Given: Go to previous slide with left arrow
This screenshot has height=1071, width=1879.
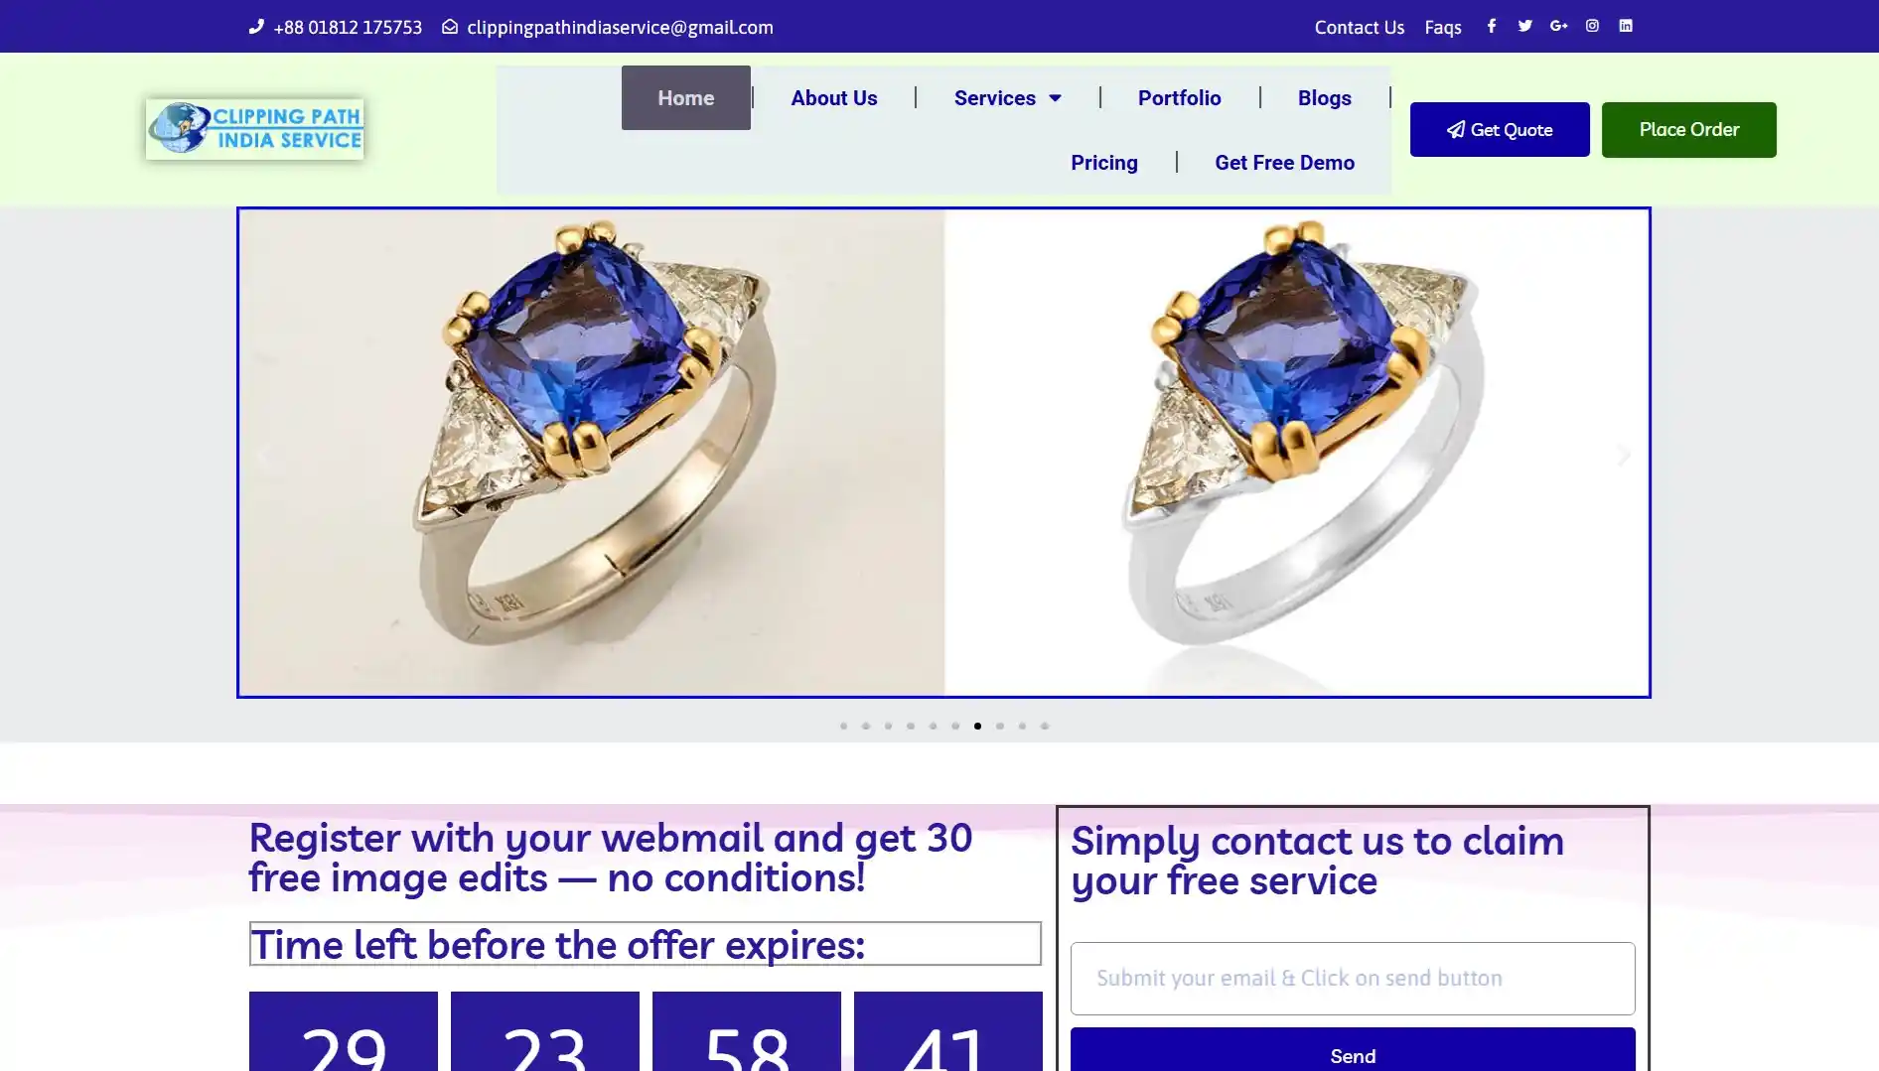Looking at the screenshot, I should 264,455.
